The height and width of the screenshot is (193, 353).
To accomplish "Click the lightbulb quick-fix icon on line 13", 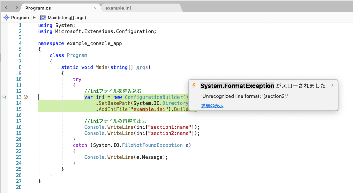I will [26, 97].
